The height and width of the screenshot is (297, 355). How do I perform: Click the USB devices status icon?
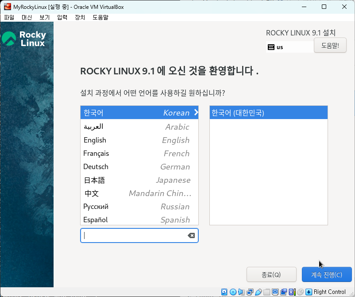[x=259, y=292]
